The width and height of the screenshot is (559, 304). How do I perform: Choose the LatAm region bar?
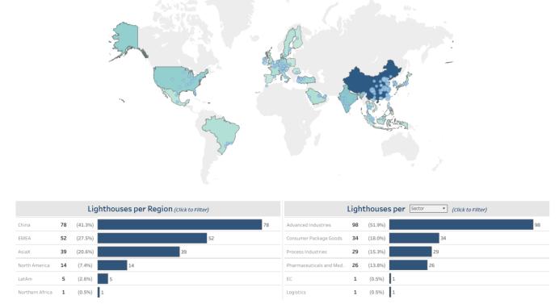point(103,279)
